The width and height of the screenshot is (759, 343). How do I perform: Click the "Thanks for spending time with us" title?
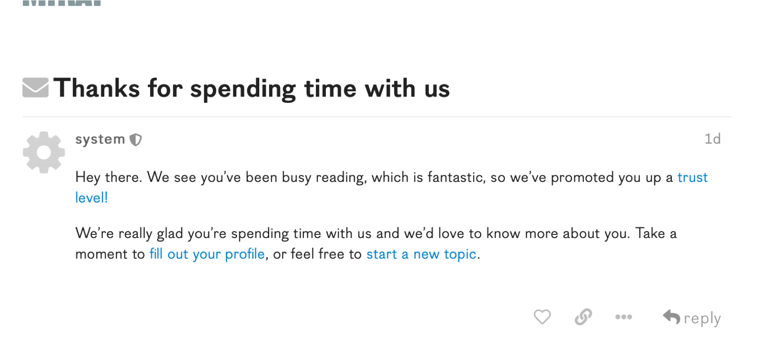click(x=252, y=88)
